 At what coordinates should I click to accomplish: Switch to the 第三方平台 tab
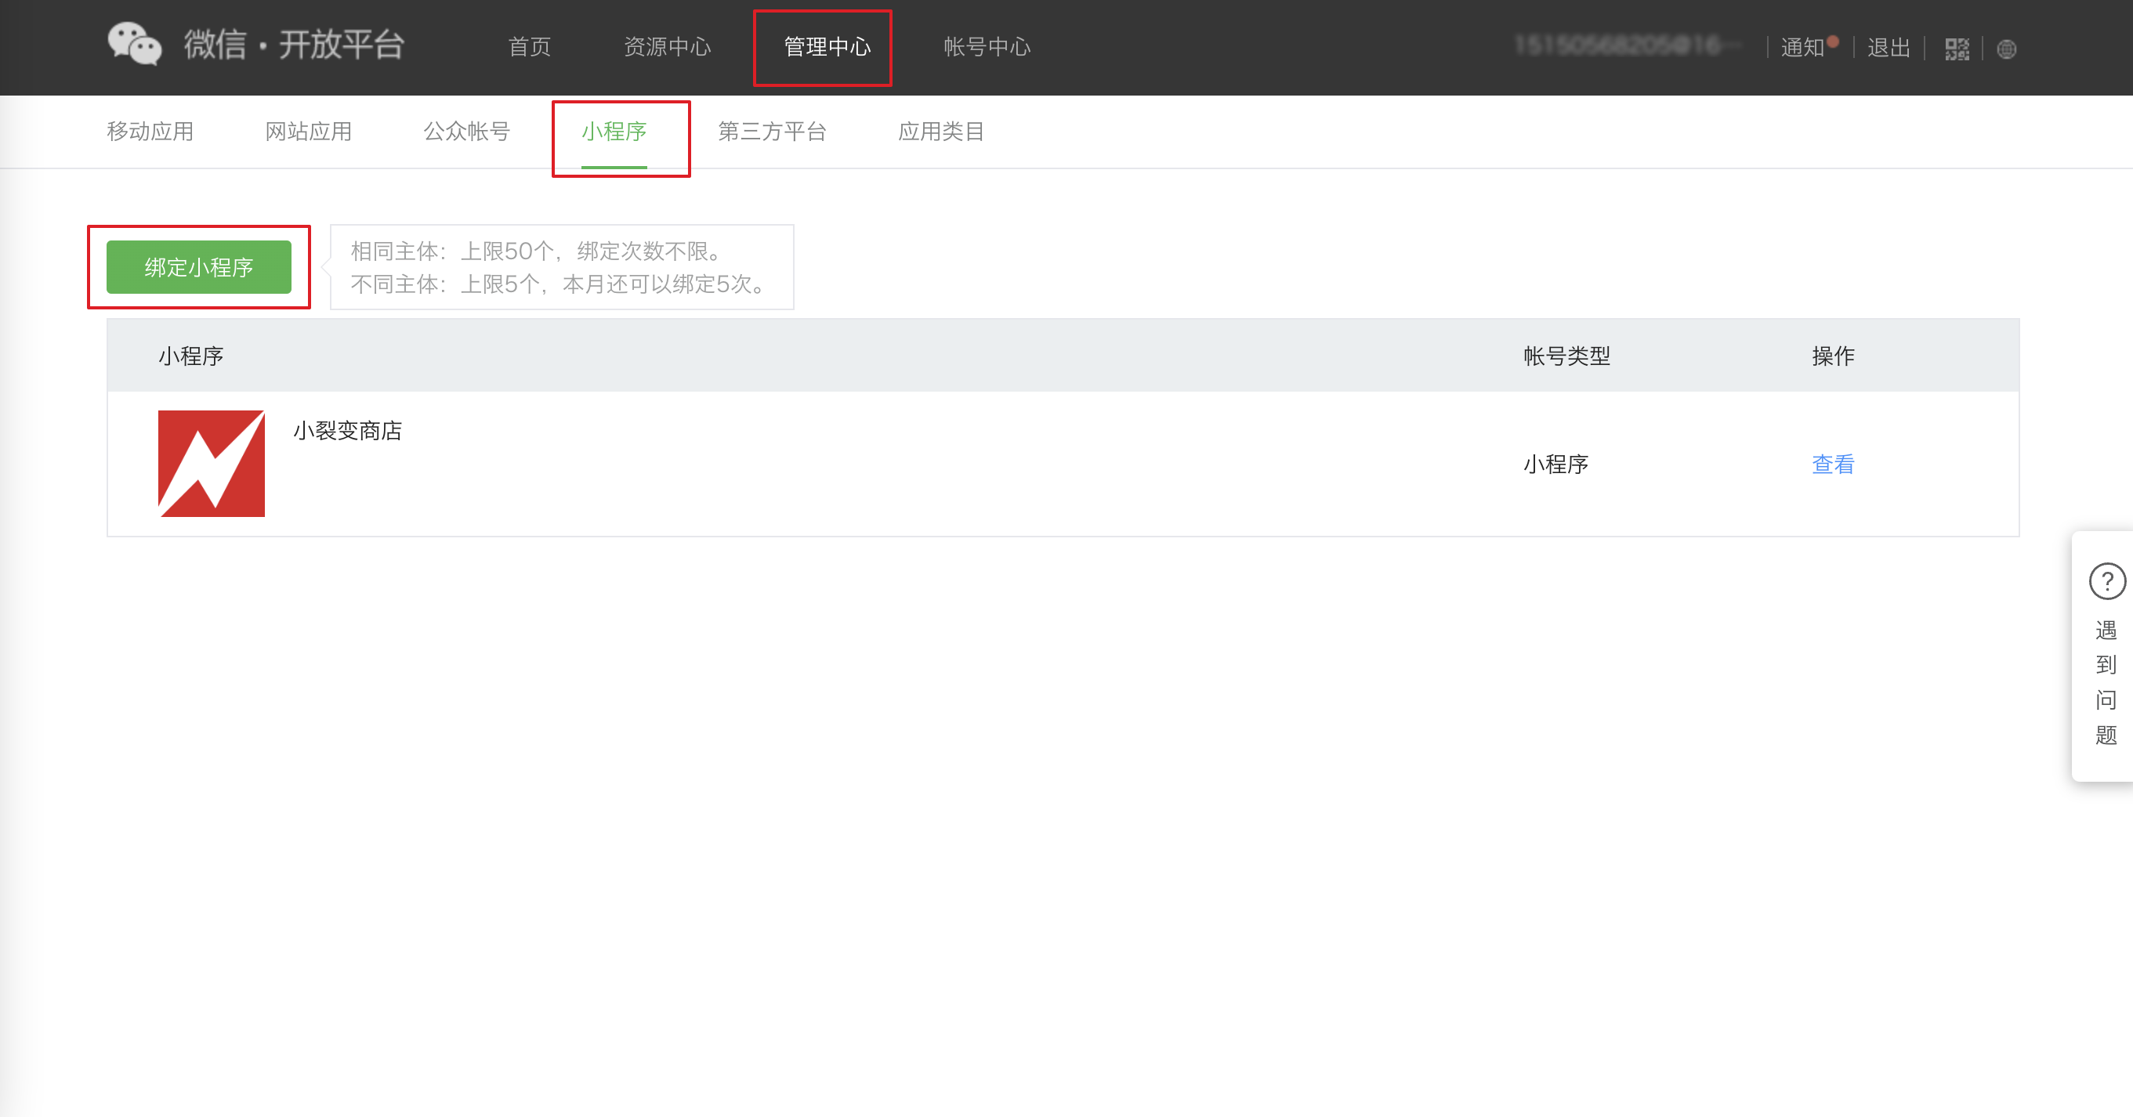point(772,132)
